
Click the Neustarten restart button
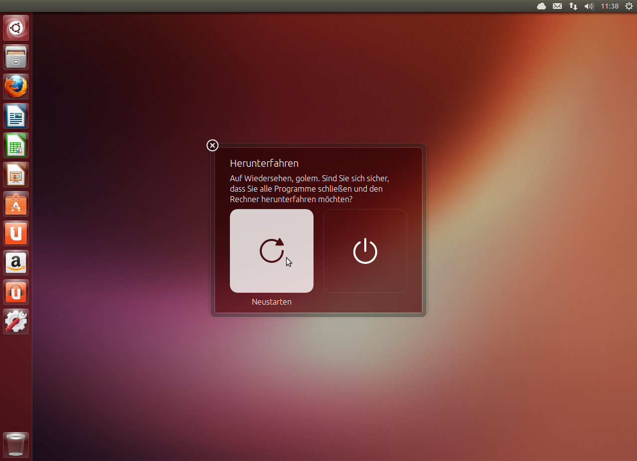pyautogui.click(x=271, y=251)
